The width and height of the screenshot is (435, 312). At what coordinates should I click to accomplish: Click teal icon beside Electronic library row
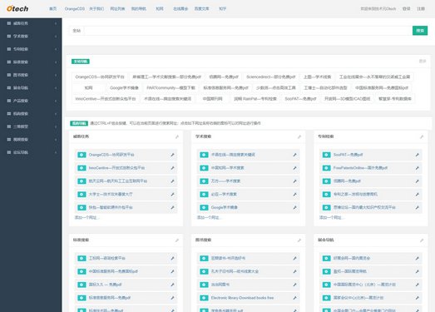click(x=204, y=298)
